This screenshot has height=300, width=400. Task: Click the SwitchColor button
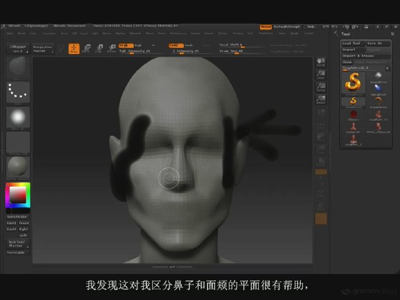point(17,217)
